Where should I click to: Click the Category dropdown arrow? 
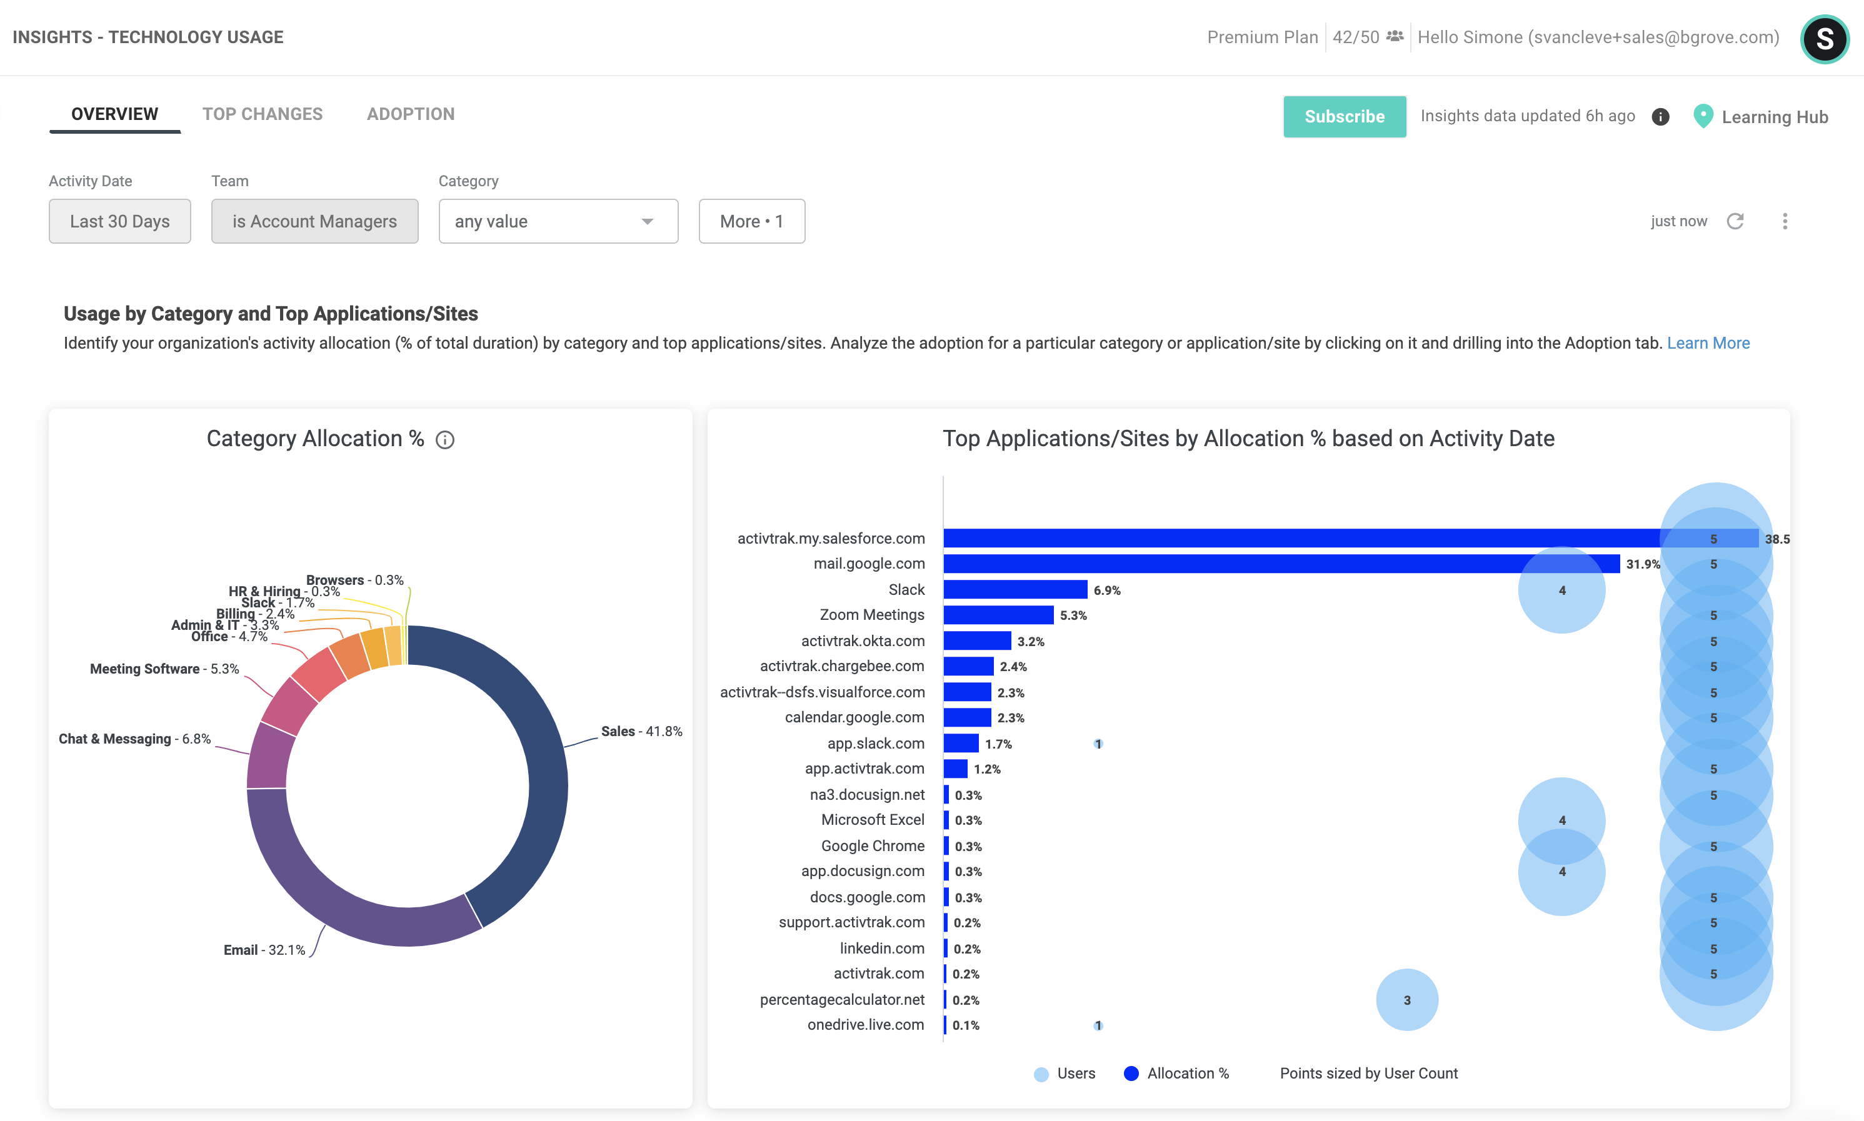point(648,221)
